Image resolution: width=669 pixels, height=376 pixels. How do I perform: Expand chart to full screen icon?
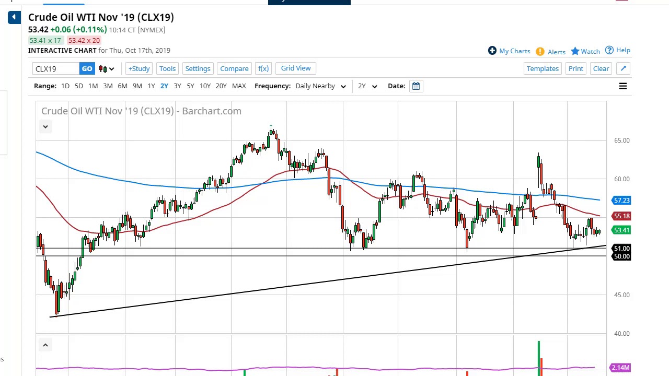[x=623, y=68]
